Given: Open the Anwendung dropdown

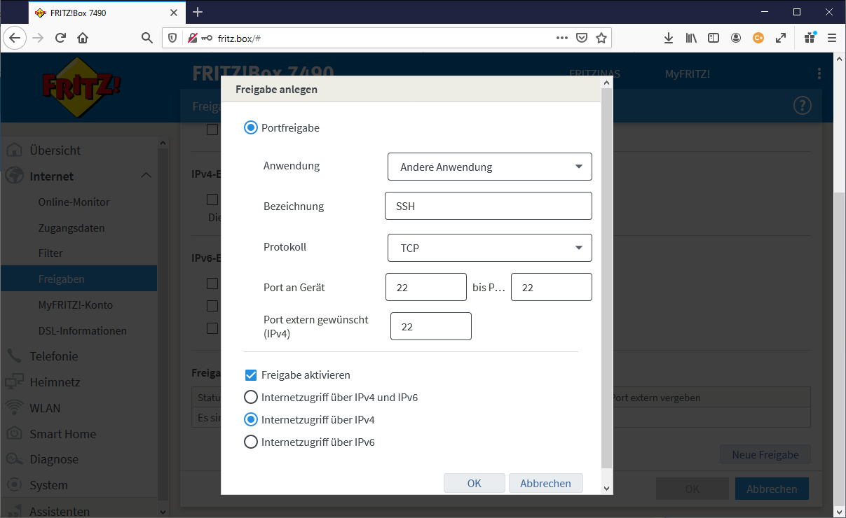Looking at the screenshot, I should click(x=490, y=167).
